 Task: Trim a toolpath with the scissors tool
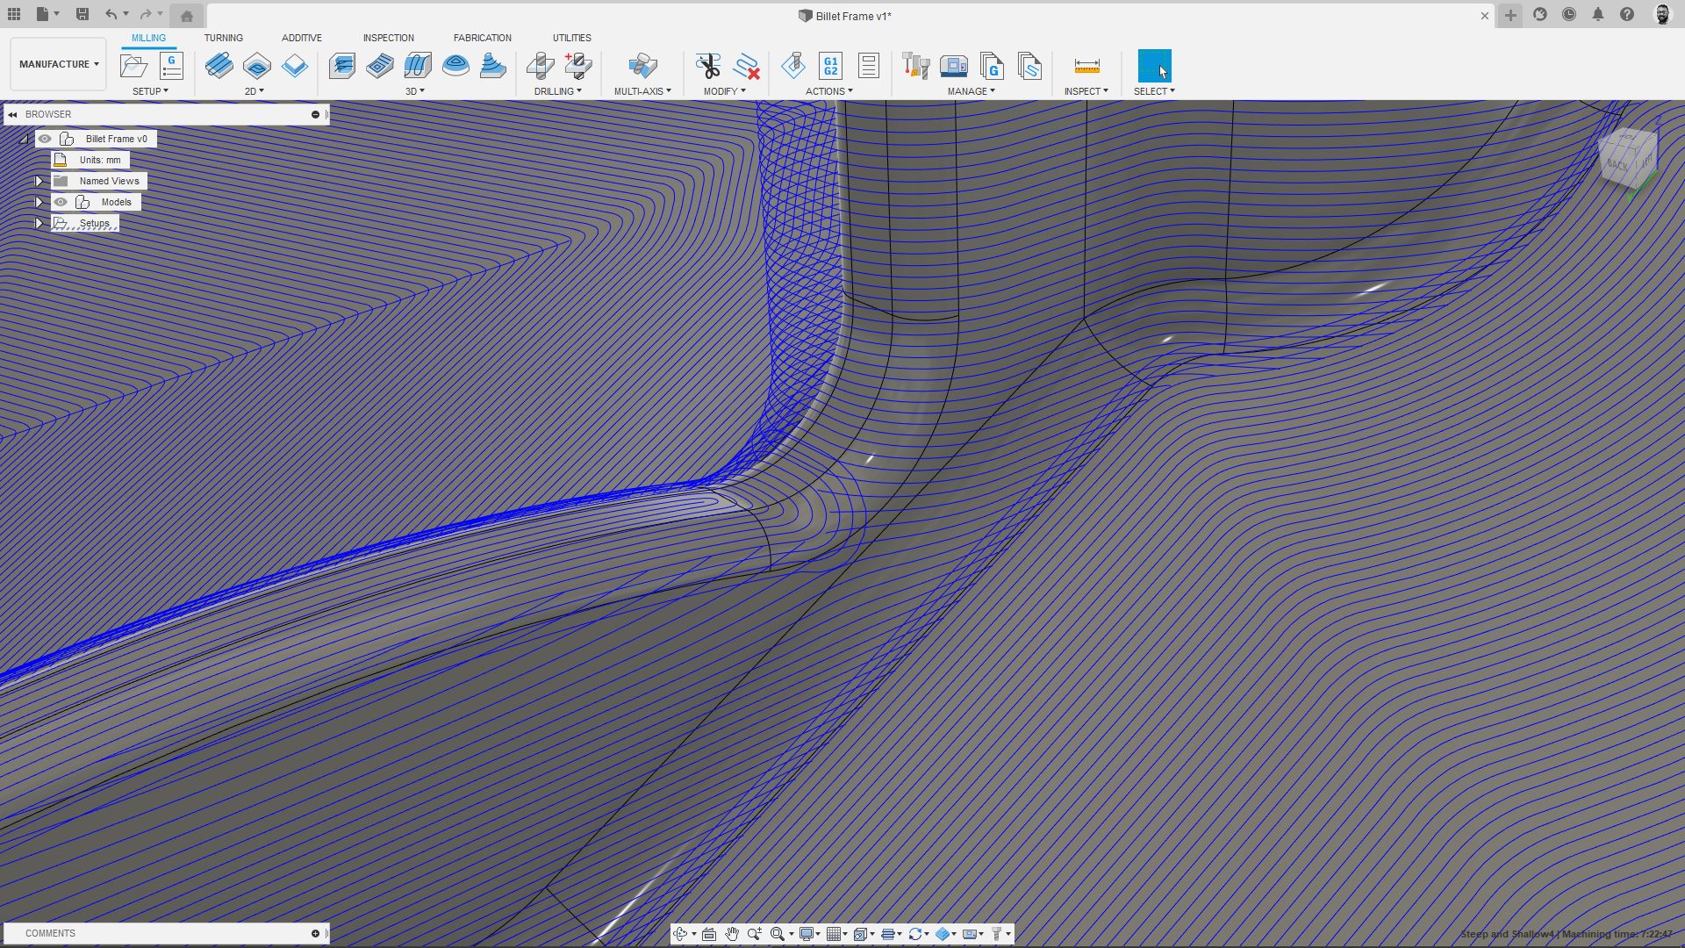coord(707,66)
